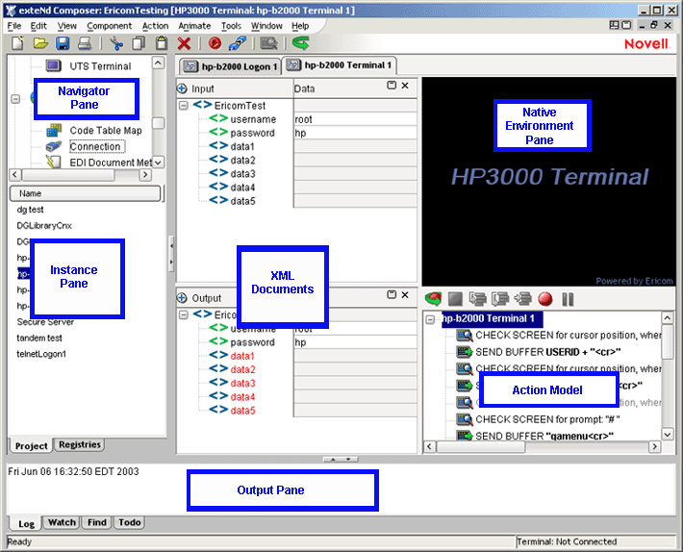The height and width of the screenshot is (552, 683).
Task: Click the username data field in Input
Action: [x=355, y=119]
